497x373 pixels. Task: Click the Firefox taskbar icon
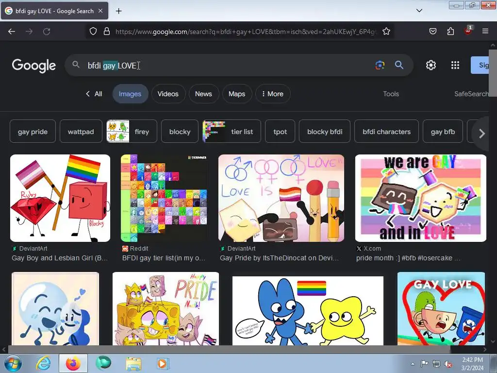[x=73, y=363]
